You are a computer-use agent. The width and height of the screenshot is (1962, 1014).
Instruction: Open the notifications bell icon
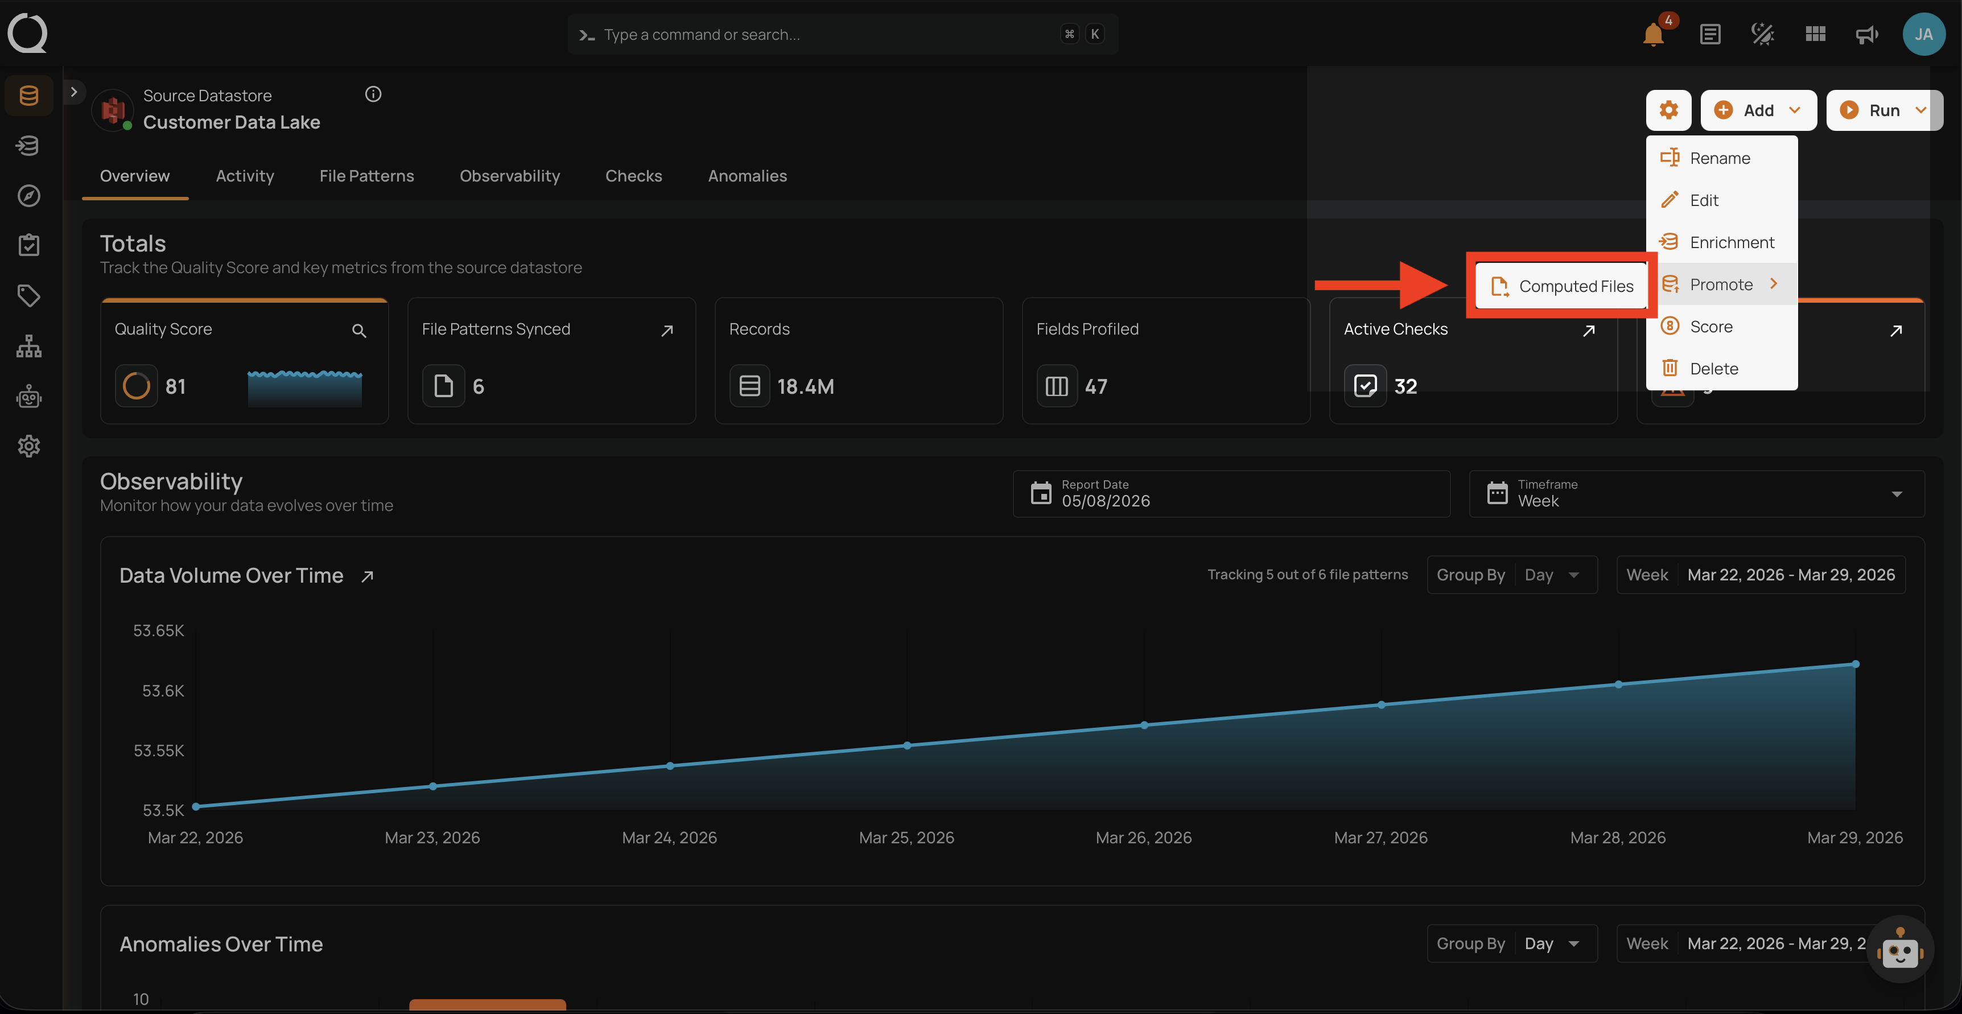pos(1653,34)
